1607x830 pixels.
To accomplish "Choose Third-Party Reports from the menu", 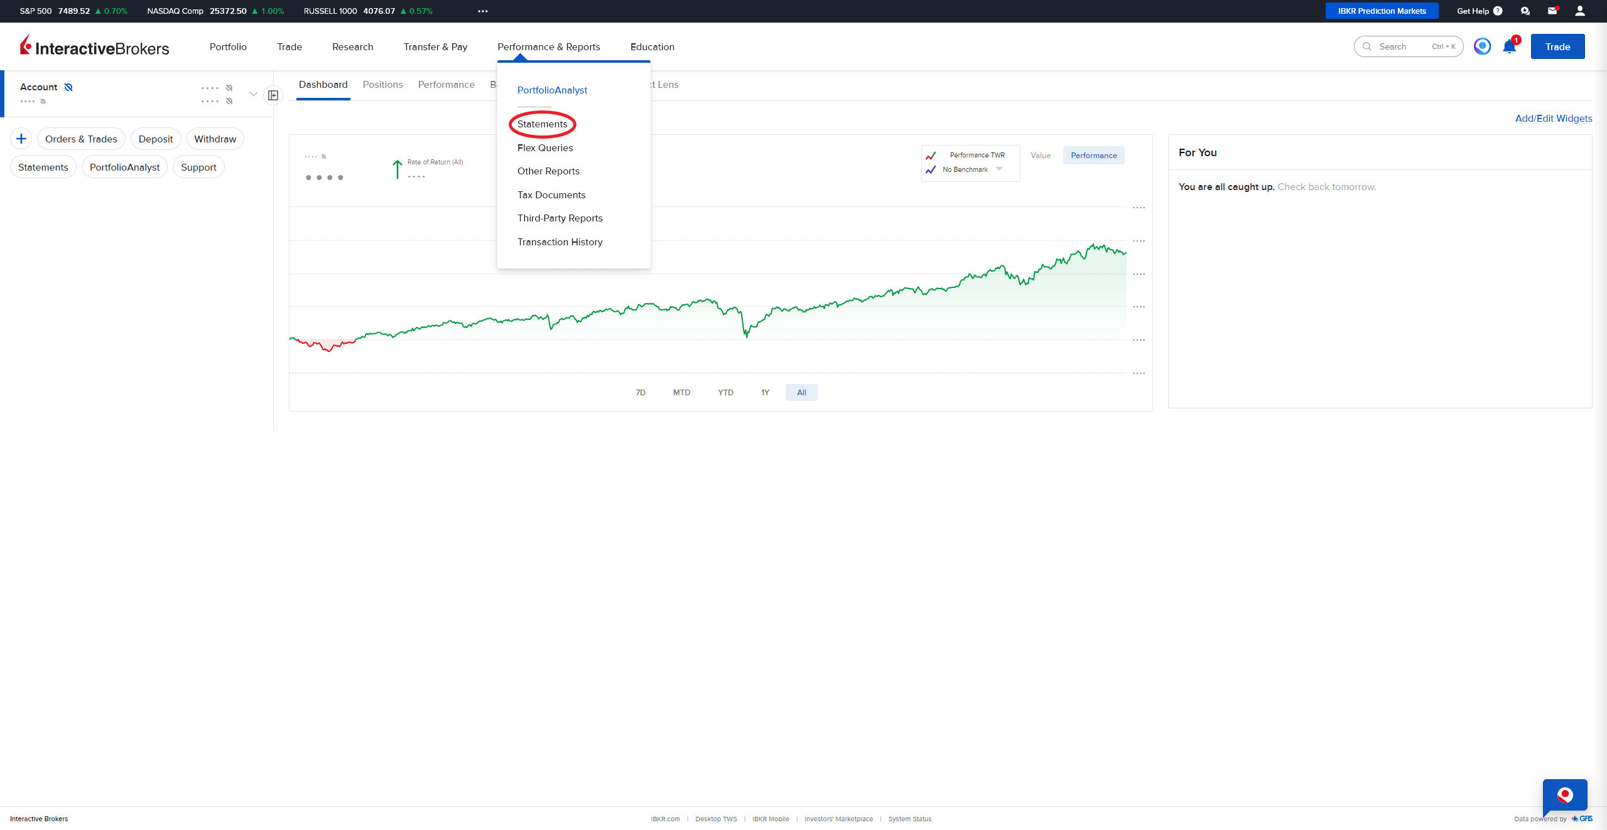I will click(x=560, y=218).
